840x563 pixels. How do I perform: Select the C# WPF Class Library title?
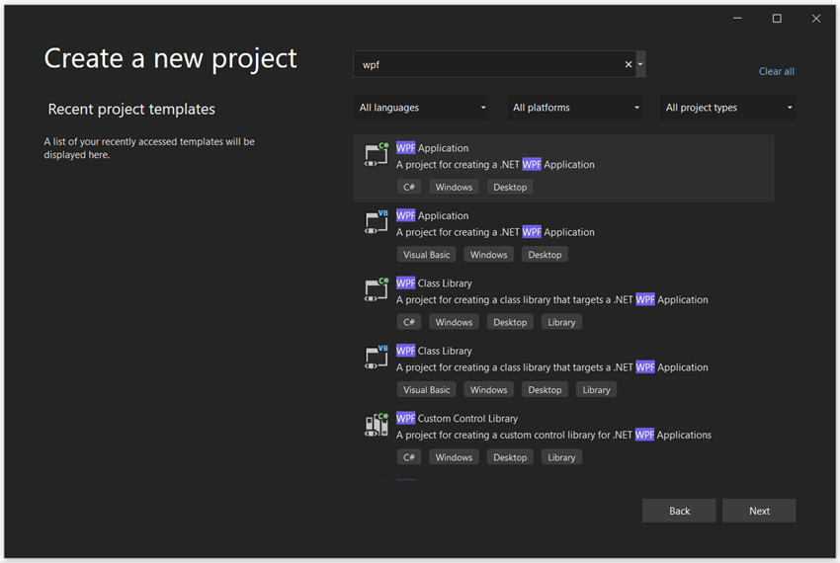(434, 283)
